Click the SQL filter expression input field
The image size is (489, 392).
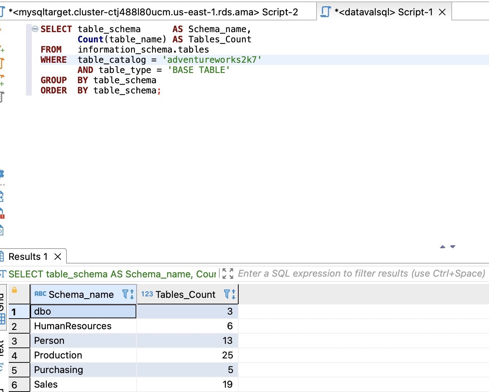[x=361, y=273]
